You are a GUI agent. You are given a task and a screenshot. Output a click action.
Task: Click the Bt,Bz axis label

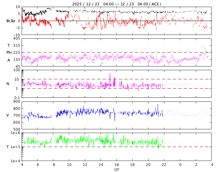coord(10,21)
